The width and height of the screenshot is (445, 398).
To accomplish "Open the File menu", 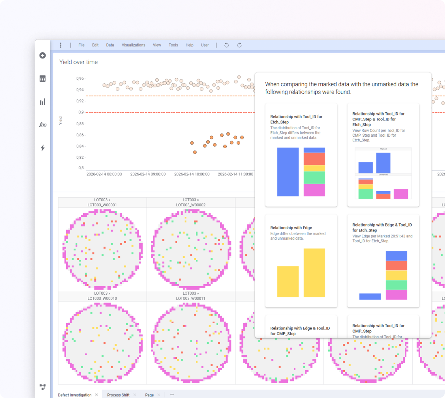I will coord(81,45).
